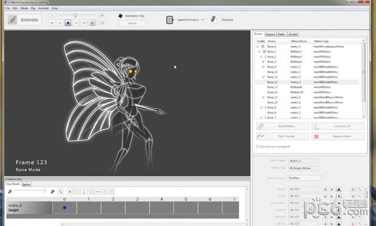Open the File menu
This screenshot has width=376, height=226.
tap(8, 8)
